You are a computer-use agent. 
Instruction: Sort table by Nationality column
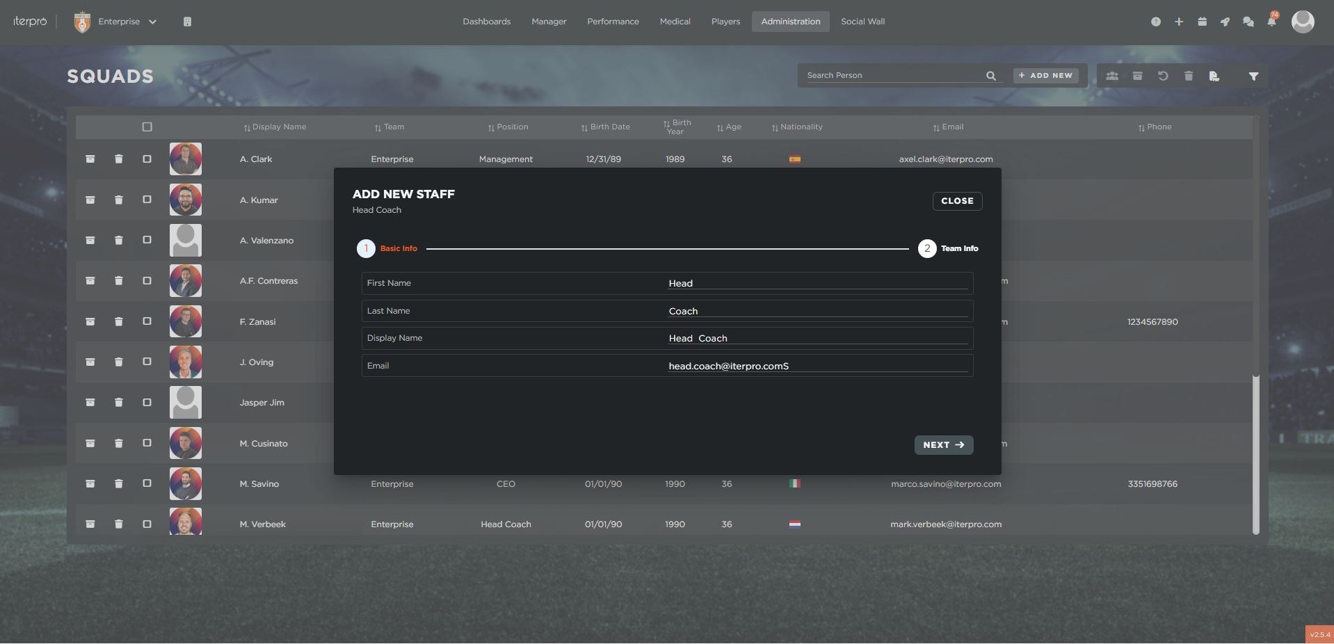point(797,127)
